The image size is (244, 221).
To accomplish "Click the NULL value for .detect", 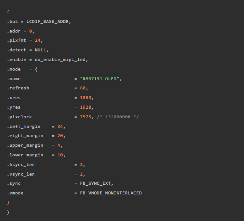I will click(x=40, y=50).
